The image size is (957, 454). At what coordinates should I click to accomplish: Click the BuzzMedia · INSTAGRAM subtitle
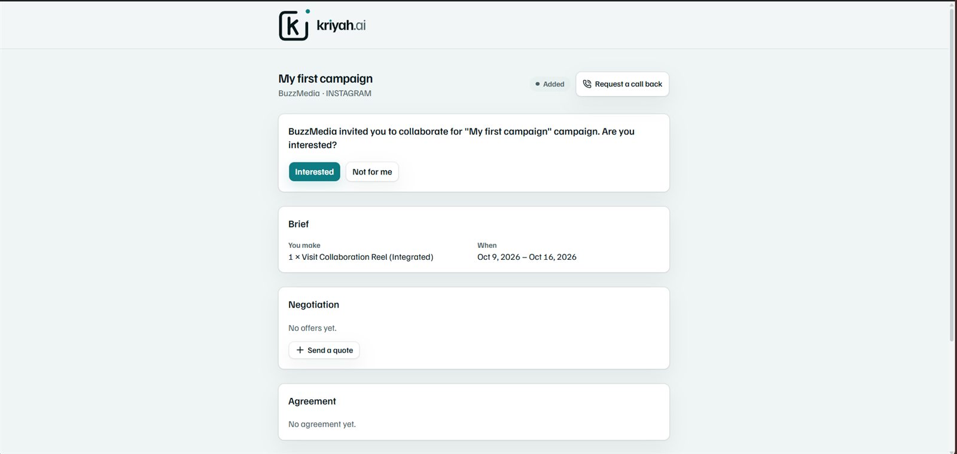[x=325, y=93]
